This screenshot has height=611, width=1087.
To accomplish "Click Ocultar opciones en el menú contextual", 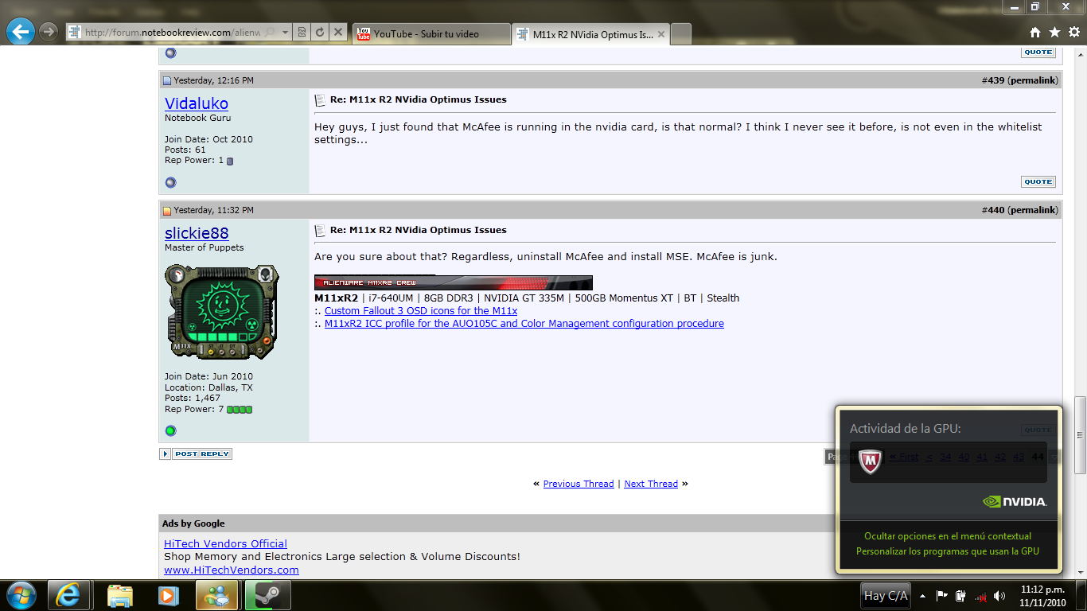I will [948, 536].
